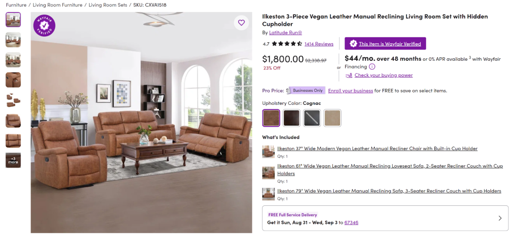Go to Living Room Furniture breadcrumb
Screen dimensions: 525x236
coord(57,5)
